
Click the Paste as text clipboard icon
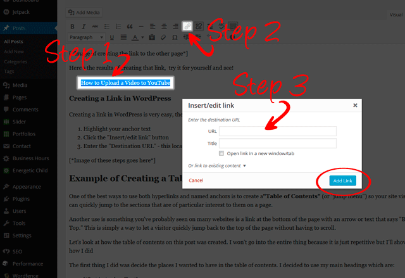(152, 37)
